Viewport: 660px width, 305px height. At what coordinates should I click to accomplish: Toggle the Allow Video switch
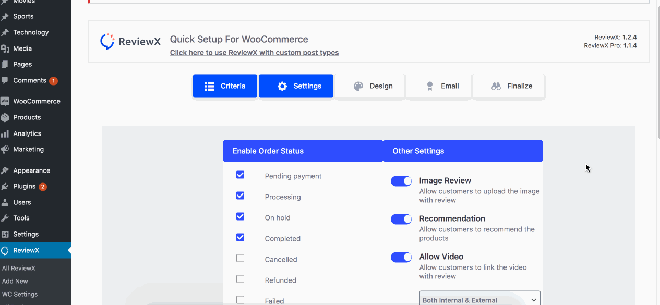pyautogui.click(x=401, y=257)
